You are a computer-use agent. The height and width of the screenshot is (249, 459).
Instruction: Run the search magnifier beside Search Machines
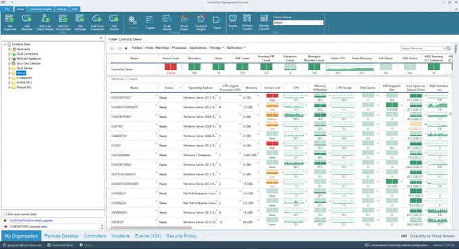tap(449, 49)
